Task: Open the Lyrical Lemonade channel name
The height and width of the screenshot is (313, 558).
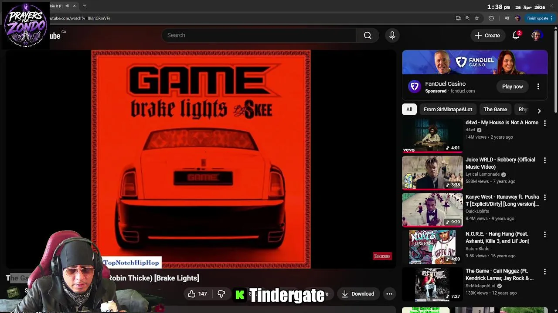Action: pos(483,174)
